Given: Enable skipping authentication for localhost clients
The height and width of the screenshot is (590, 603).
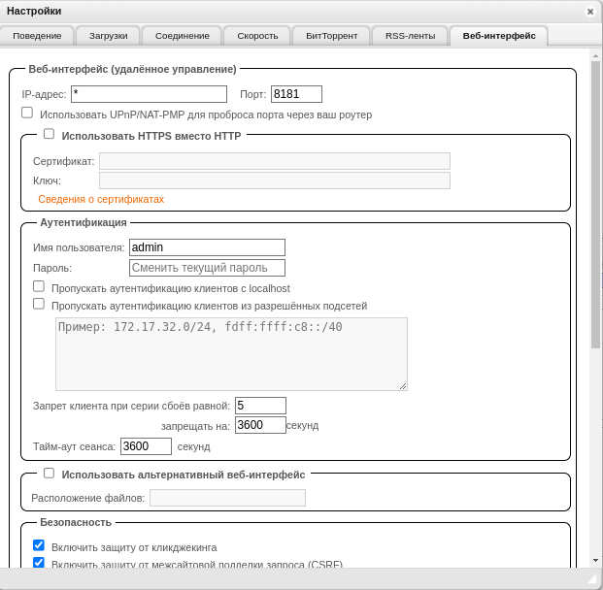Looking at the screenshot, I should (39, 286).
